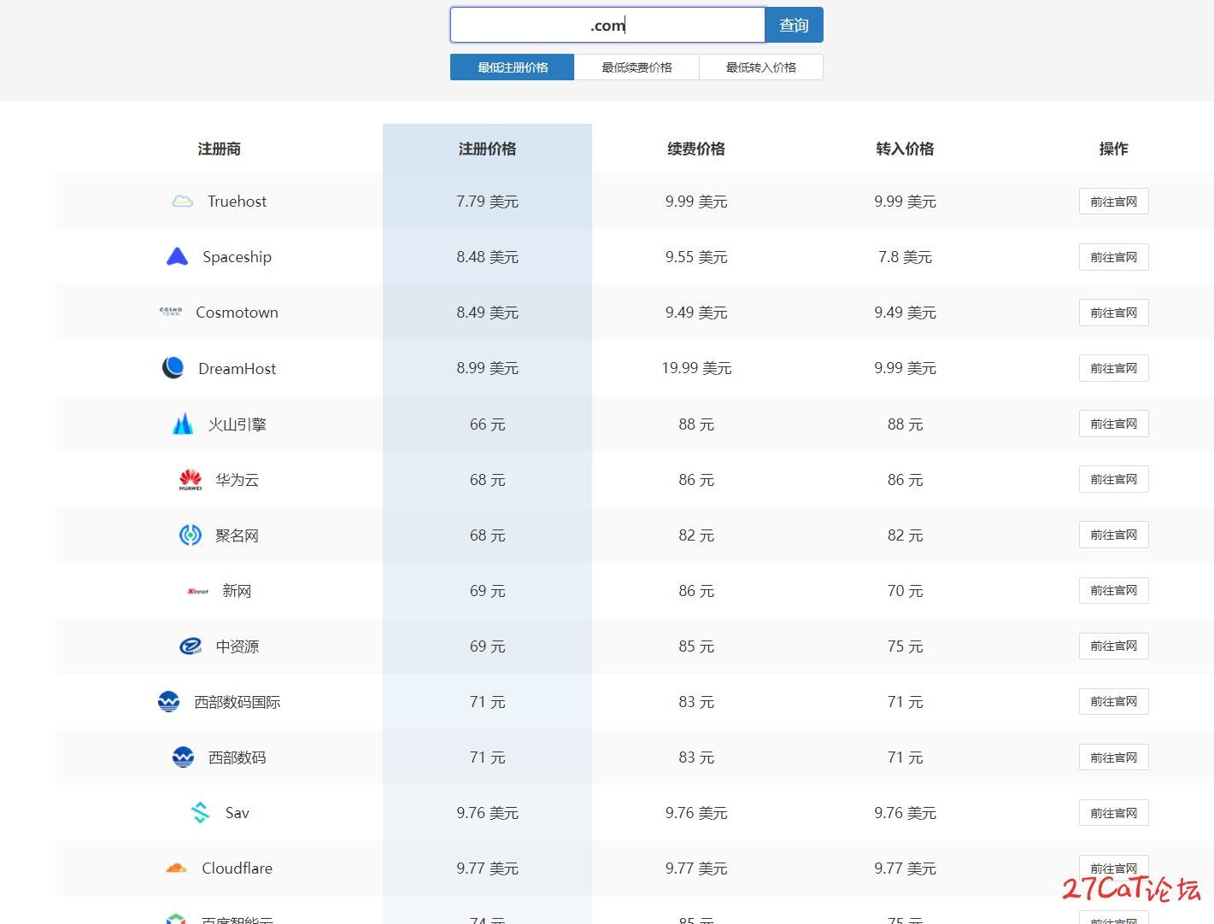Screen dimensions: 1214x924
Task: Click DreamHost renewal price 19.99 美元
Action: tap(696, 368)
